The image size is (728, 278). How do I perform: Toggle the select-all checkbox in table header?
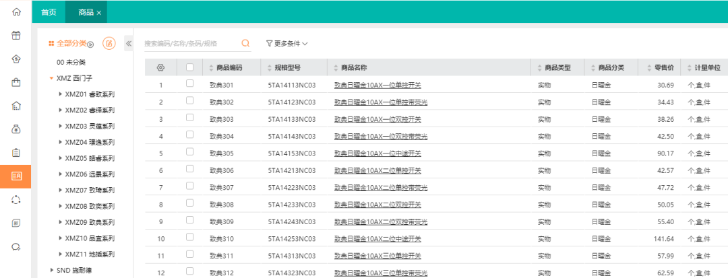189,67
